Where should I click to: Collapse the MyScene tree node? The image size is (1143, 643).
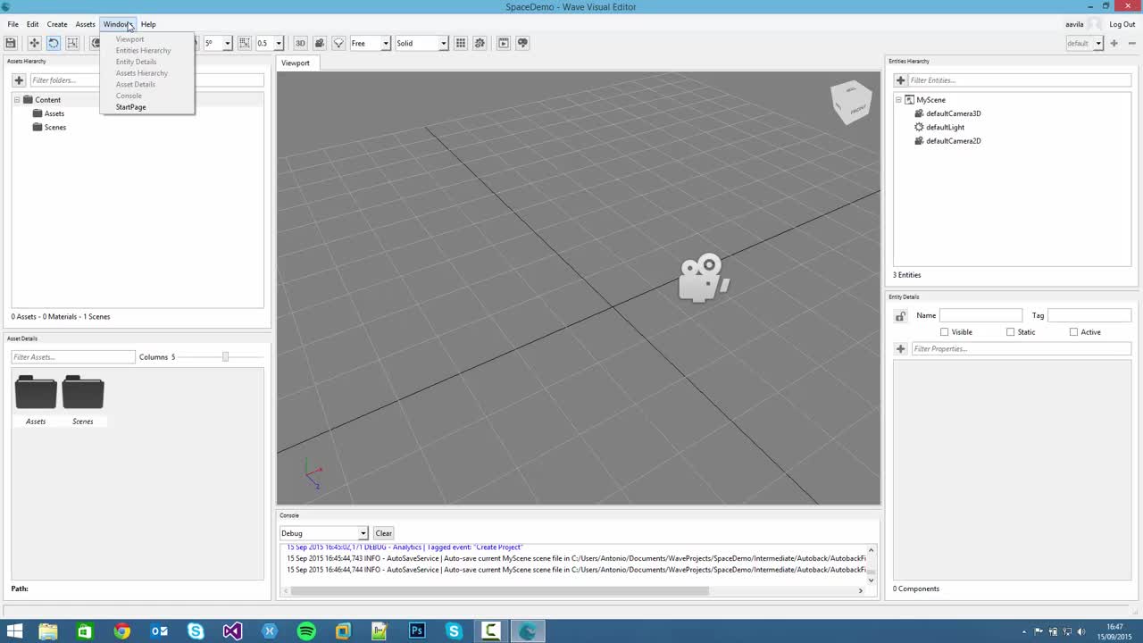(x=898, y=100)
